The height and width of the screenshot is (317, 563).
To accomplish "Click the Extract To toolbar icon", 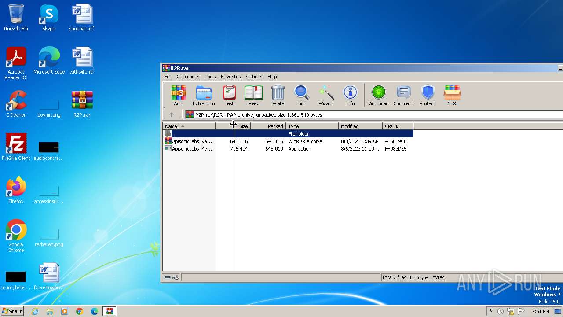I will 204,96.
